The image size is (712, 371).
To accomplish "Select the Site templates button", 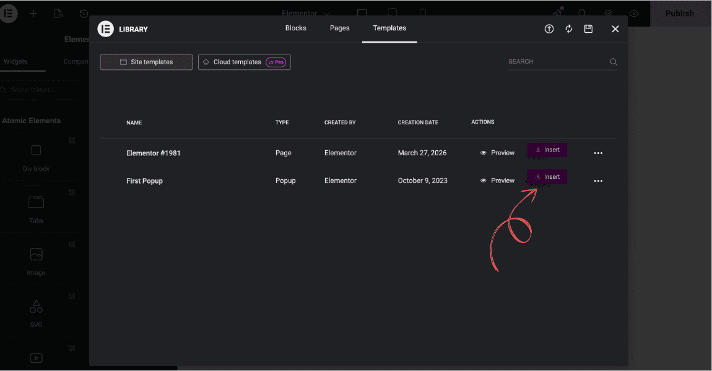I will point(146,62).
